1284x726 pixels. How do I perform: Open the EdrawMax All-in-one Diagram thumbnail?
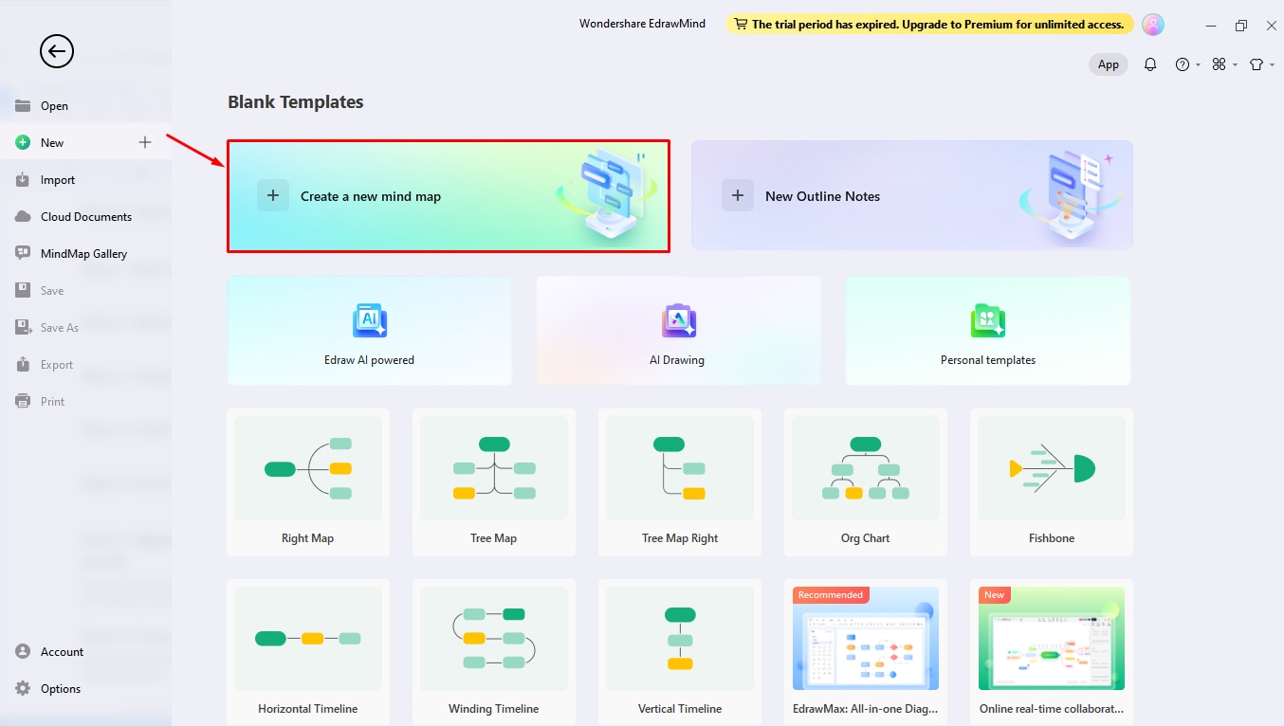point(866,639)
